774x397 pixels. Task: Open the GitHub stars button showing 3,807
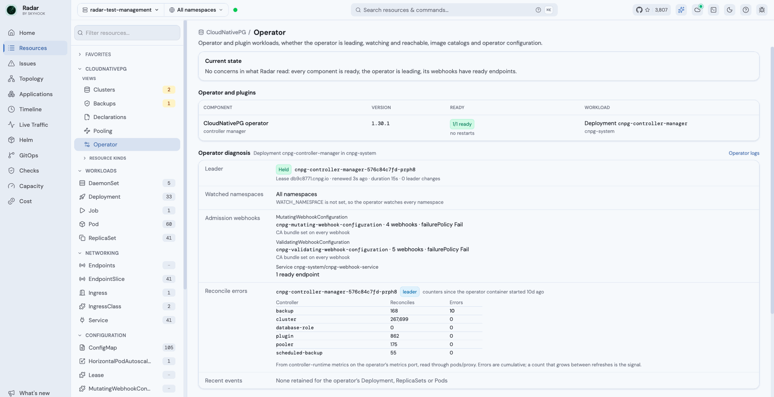tap(651, 10)
